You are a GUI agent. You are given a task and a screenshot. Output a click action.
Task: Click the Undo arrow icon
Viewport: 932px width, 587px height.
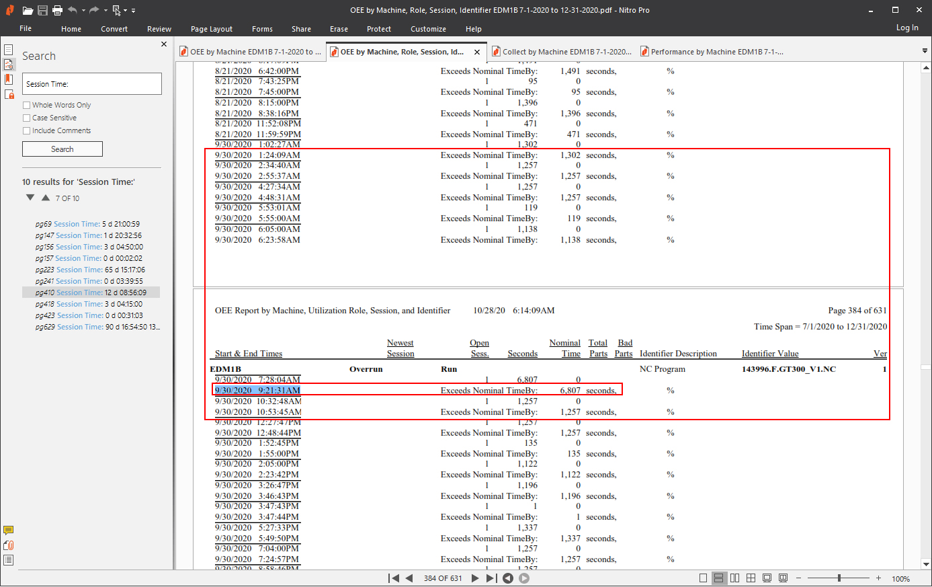coord(73,10)
